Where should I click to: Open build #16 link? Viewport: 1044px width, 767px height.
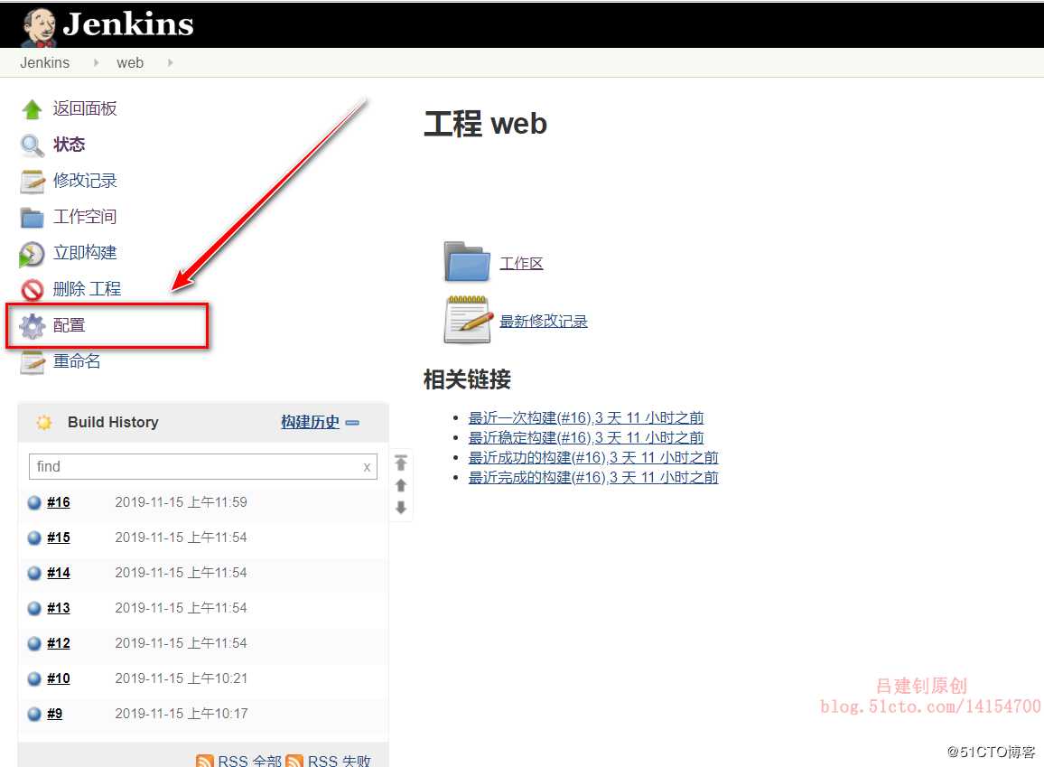[59, 502]
